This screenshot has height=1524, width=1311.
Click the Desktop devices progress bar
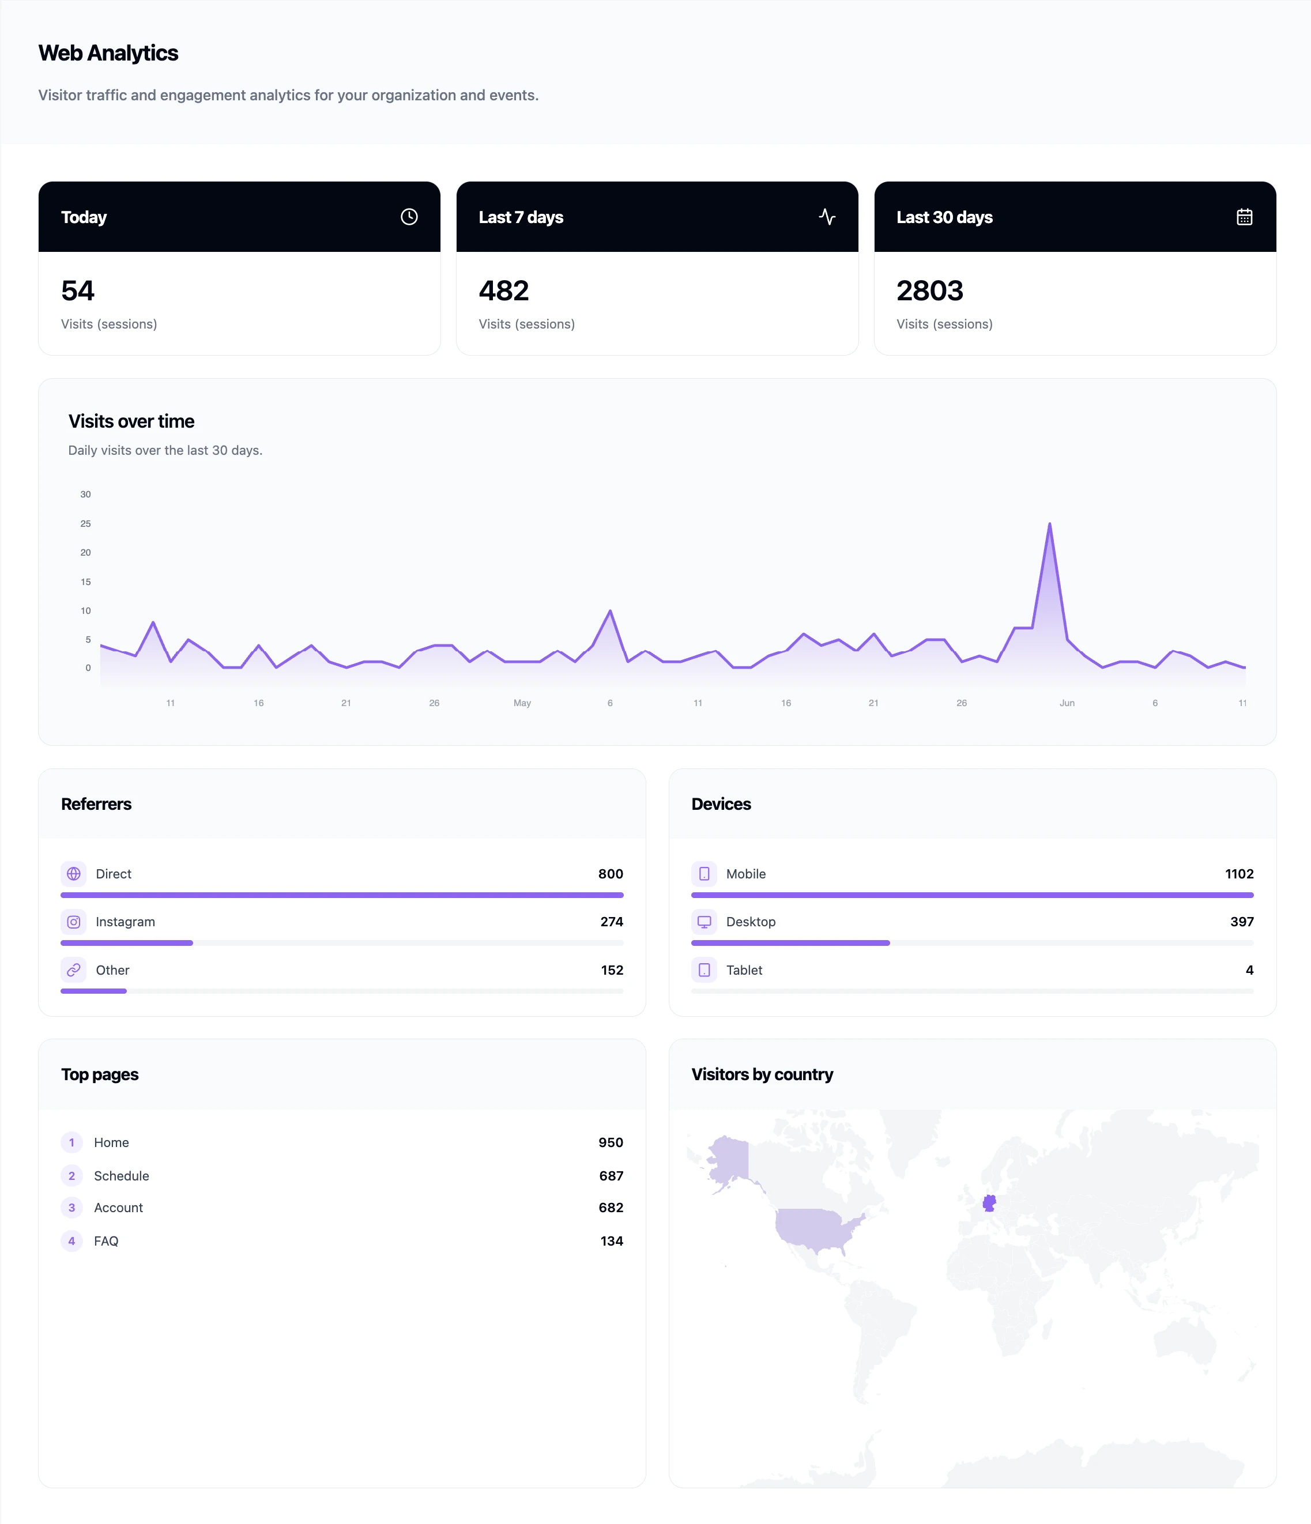pos(973,943)
